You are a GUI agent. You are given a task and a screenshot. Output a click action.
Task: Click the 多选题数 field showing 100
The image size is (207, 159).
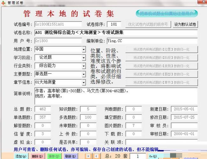point(88,117)
